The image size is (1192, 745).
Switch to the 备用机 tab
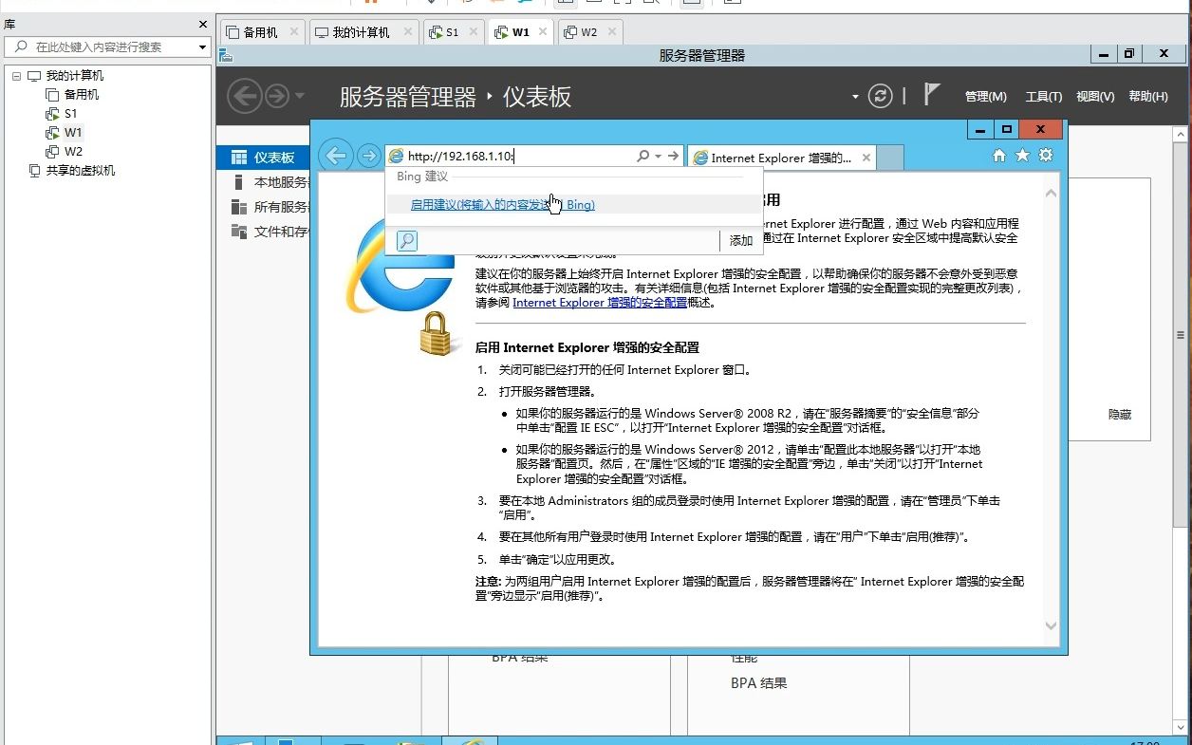click(263, 31)
